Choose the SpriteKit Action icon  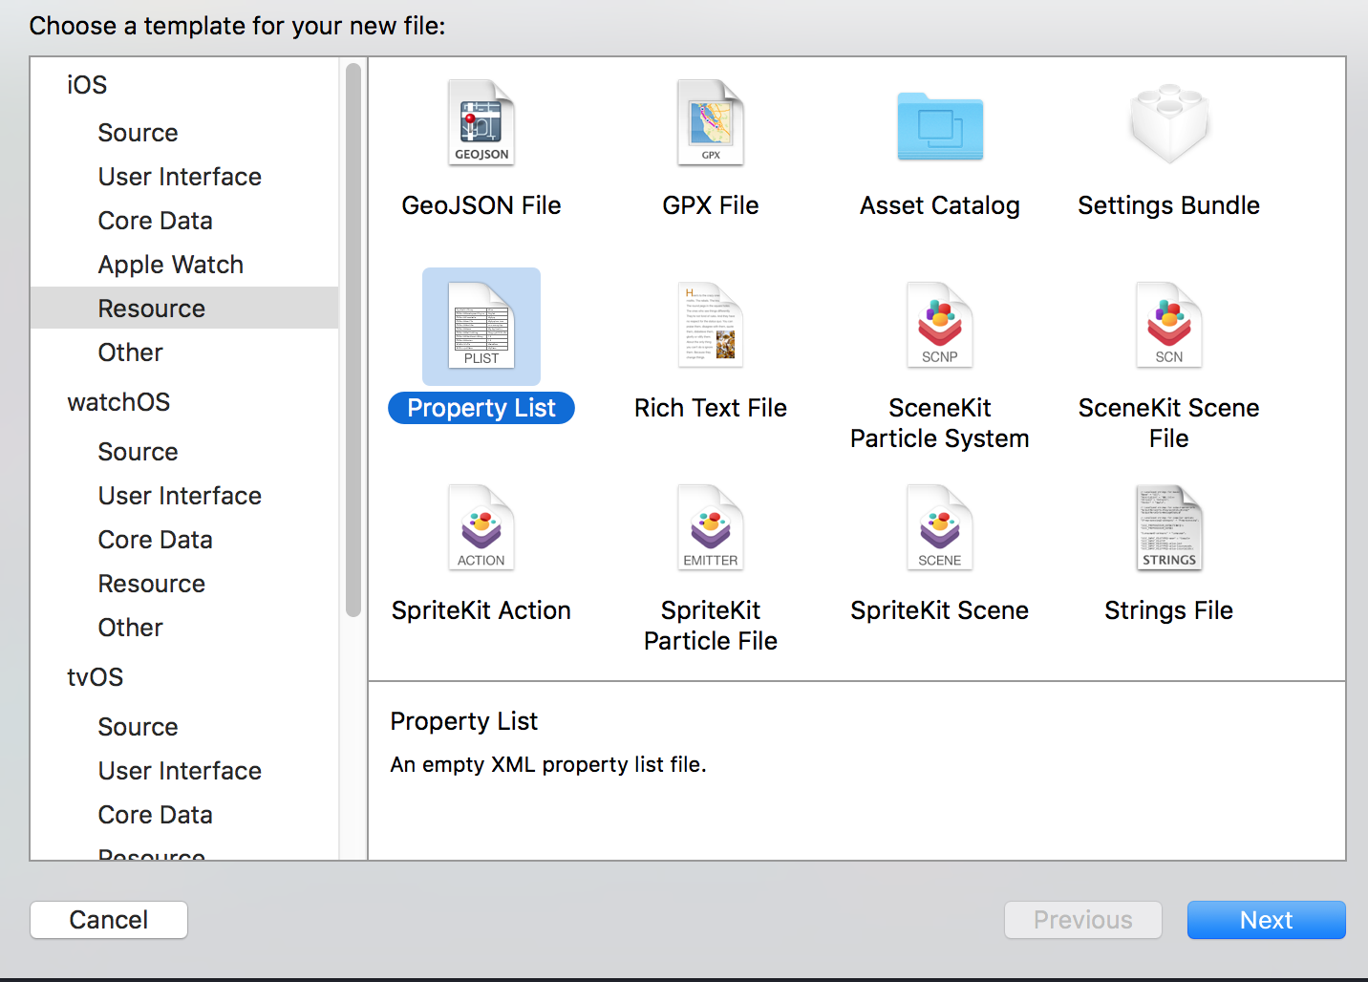(x=481, y=528)
